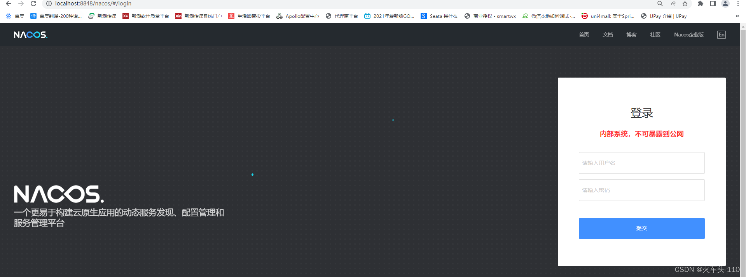Open the Chrome three-dot menu
Screen dimensions: 746x277
pos(738,3)
